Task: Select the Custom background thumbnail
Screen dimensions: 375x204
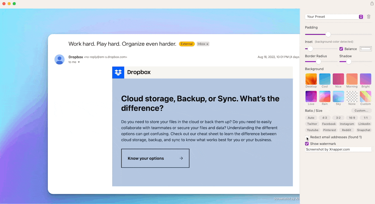Action: coord(365,96)
